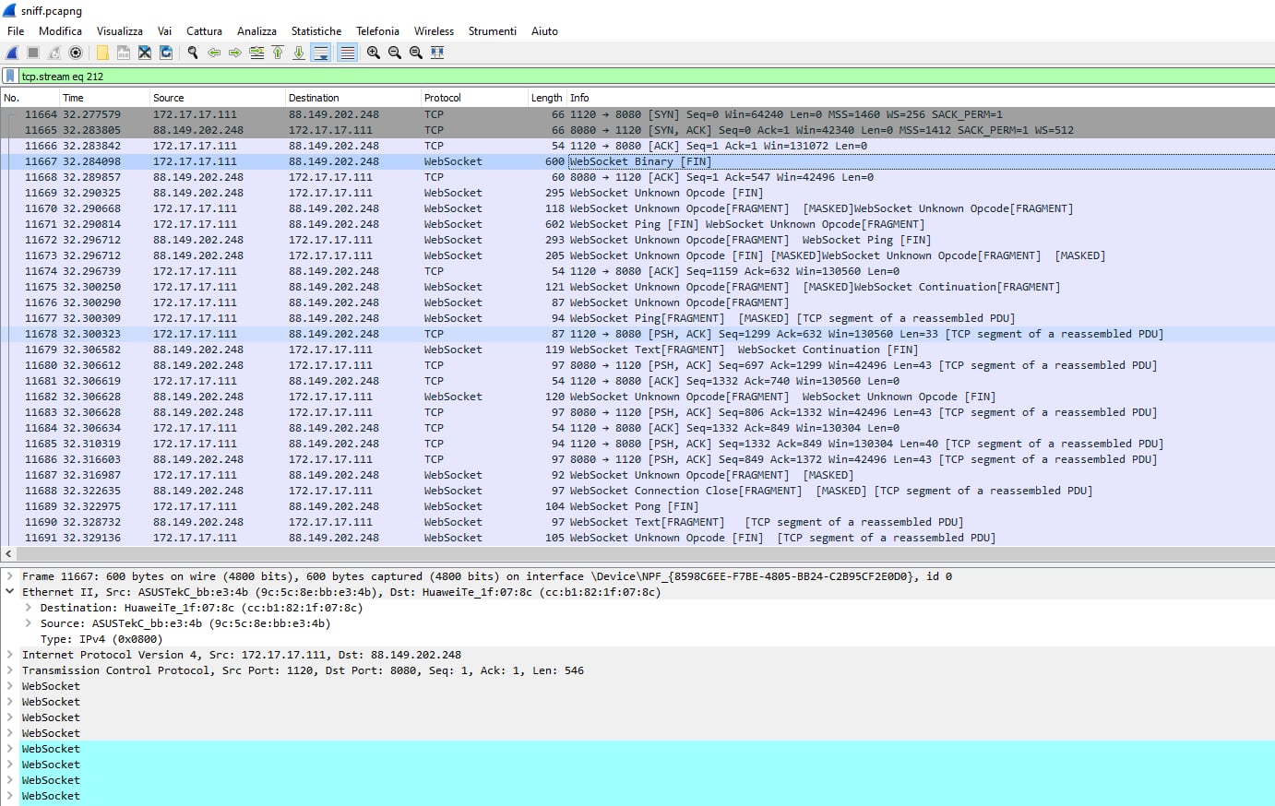
Task: Stop the running packet capture
Action: tap(33, 53)
